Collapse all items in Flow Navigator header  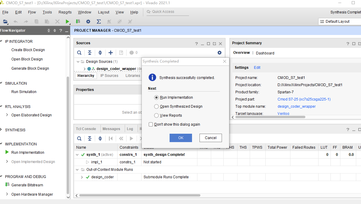click(49, 31)
